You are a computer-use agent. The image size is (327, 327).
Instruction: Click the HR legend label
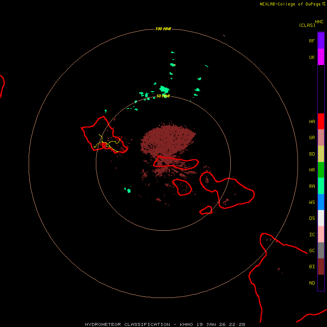pyautogui.click(x=312, y=170)
